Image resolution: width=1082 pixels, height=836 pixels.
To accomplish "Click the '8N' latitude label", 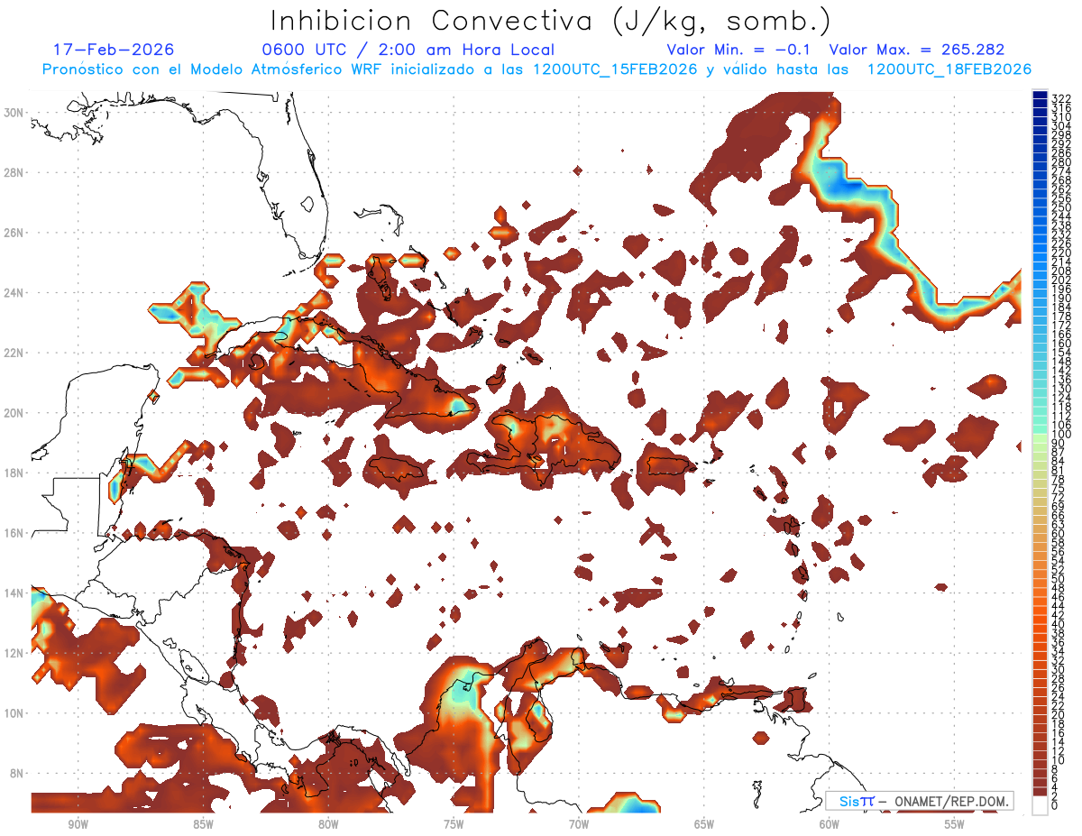I will pos(18,773).
